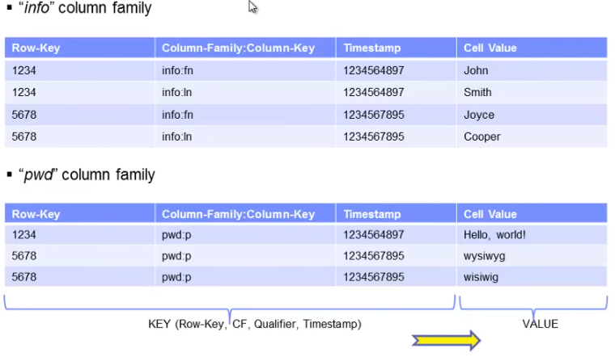This screenshot has height=357, width=615.
Task: Click the KEY (Row-Key, CF, Qualifier, Timestamp) label
Action: [255, 324]
